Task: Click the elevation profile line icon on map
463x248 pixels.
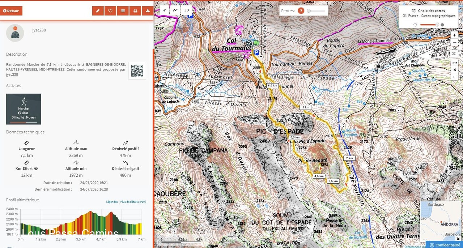Action: pos(175,10)
